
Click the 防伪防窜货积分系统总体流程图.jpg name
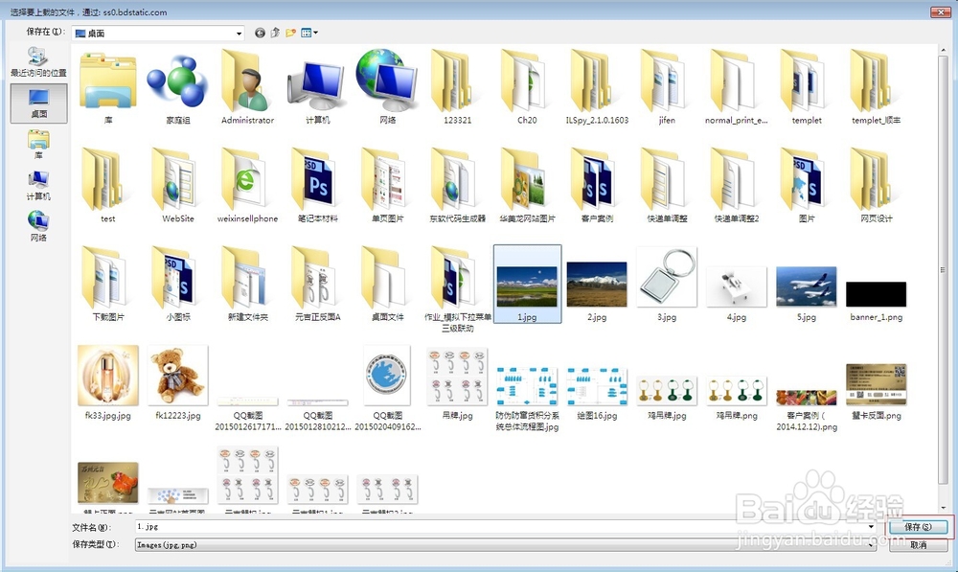coord(527,421)
